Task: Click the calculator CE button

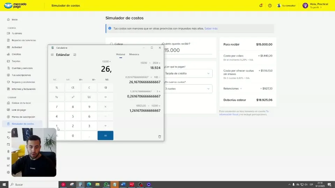Action: (73, 87)
